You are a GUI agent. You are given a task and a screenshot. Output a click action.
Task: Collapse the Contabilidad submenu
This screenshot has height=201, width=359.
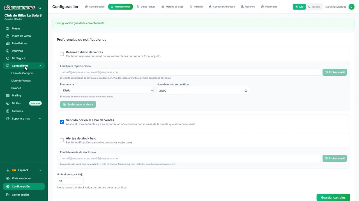click(x=24, y=66)
